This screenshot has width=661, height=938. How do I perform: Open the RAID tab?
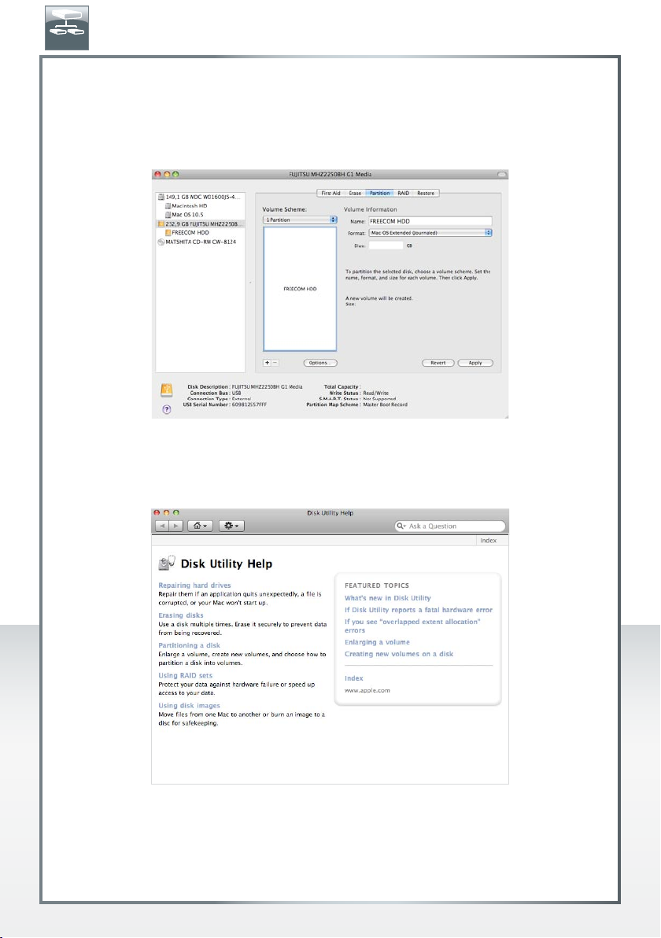[404, 194]
